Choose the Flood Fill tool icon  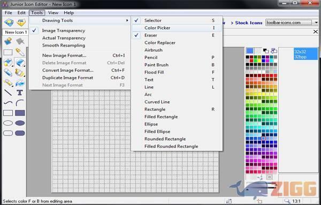click(x=20, y=82)
